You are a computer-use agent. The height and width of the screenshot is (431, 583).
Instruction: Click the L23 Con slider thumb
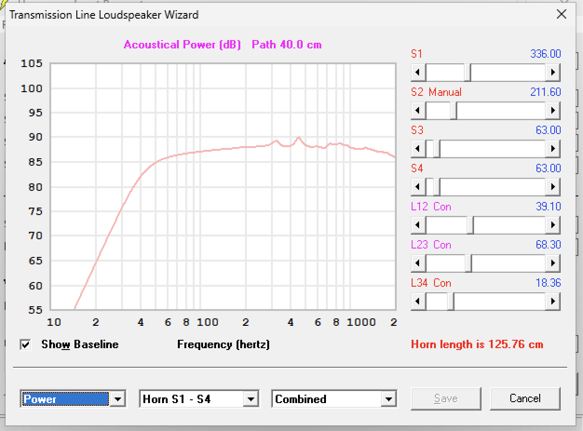[468, 263]
